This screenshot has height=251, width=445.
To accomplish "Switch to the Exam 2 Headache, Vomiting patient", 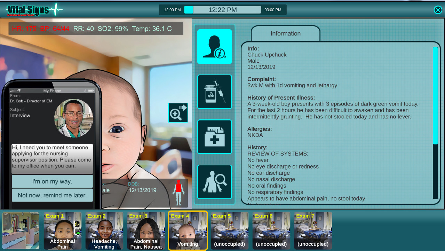I will (x=104, y=230).
